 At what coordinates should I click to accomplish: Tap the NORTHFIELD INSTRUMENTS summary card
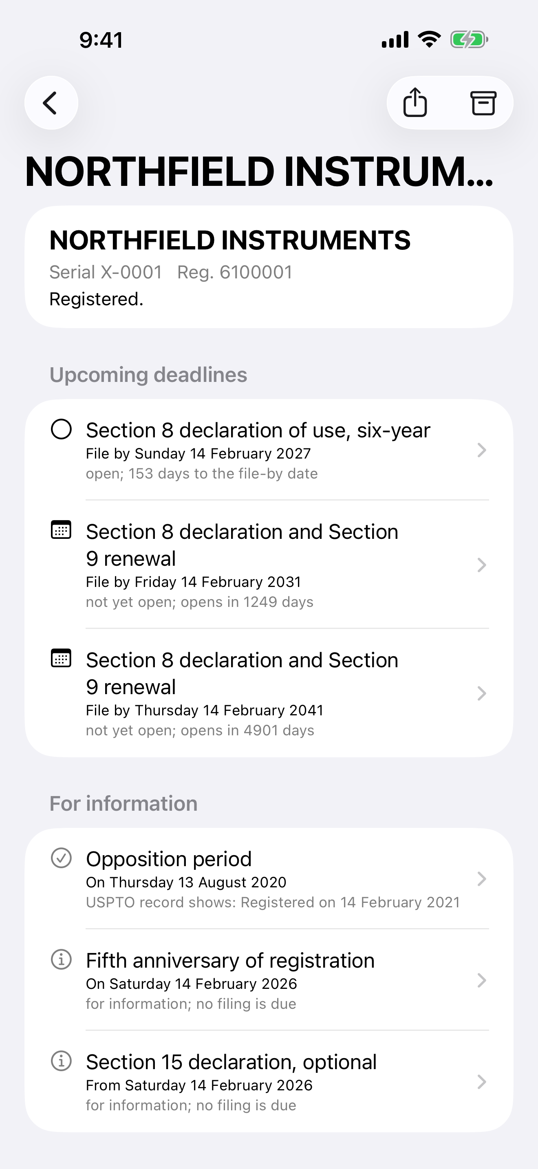(x=269, y=267)
